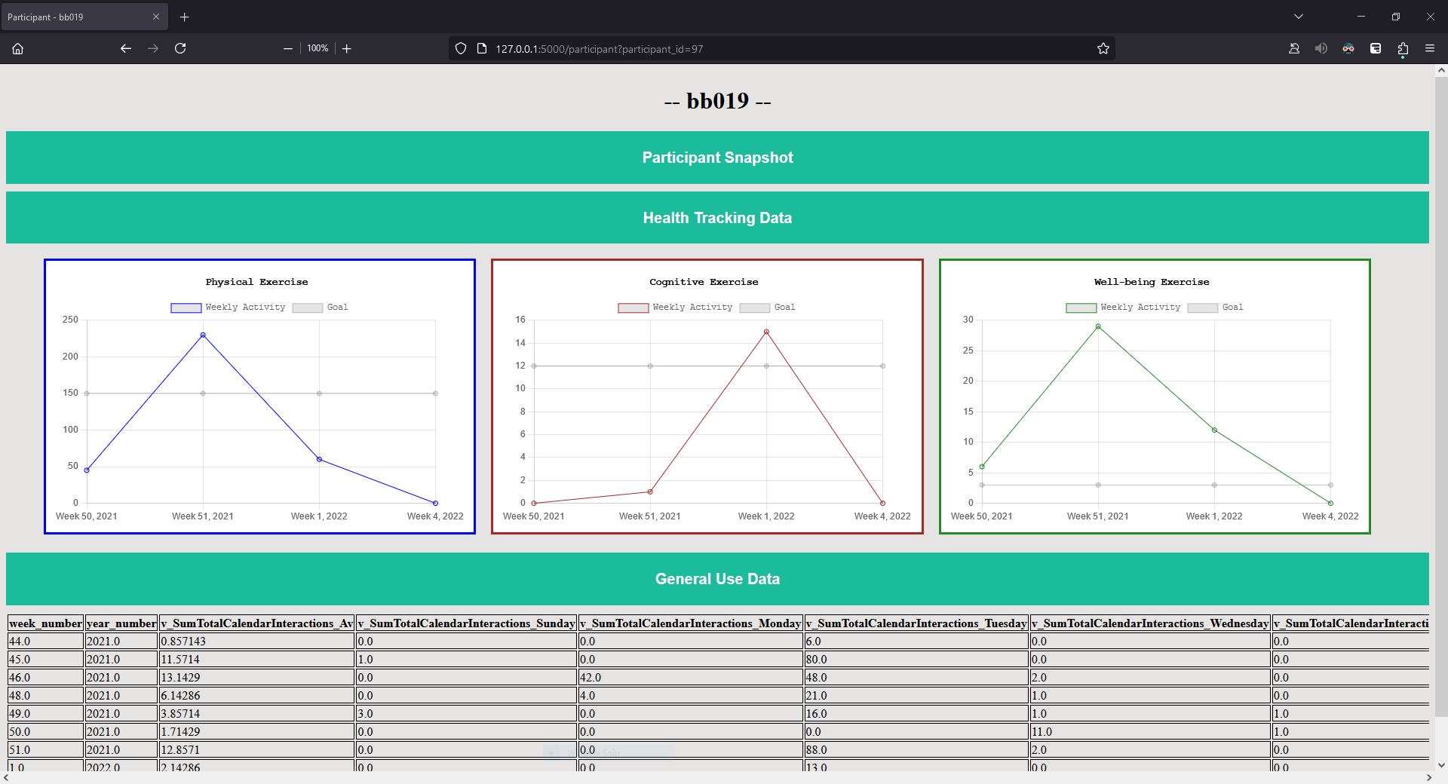Zoom out using minus icon
Screen dimensions: 1448x784
(x=287, y=48)
